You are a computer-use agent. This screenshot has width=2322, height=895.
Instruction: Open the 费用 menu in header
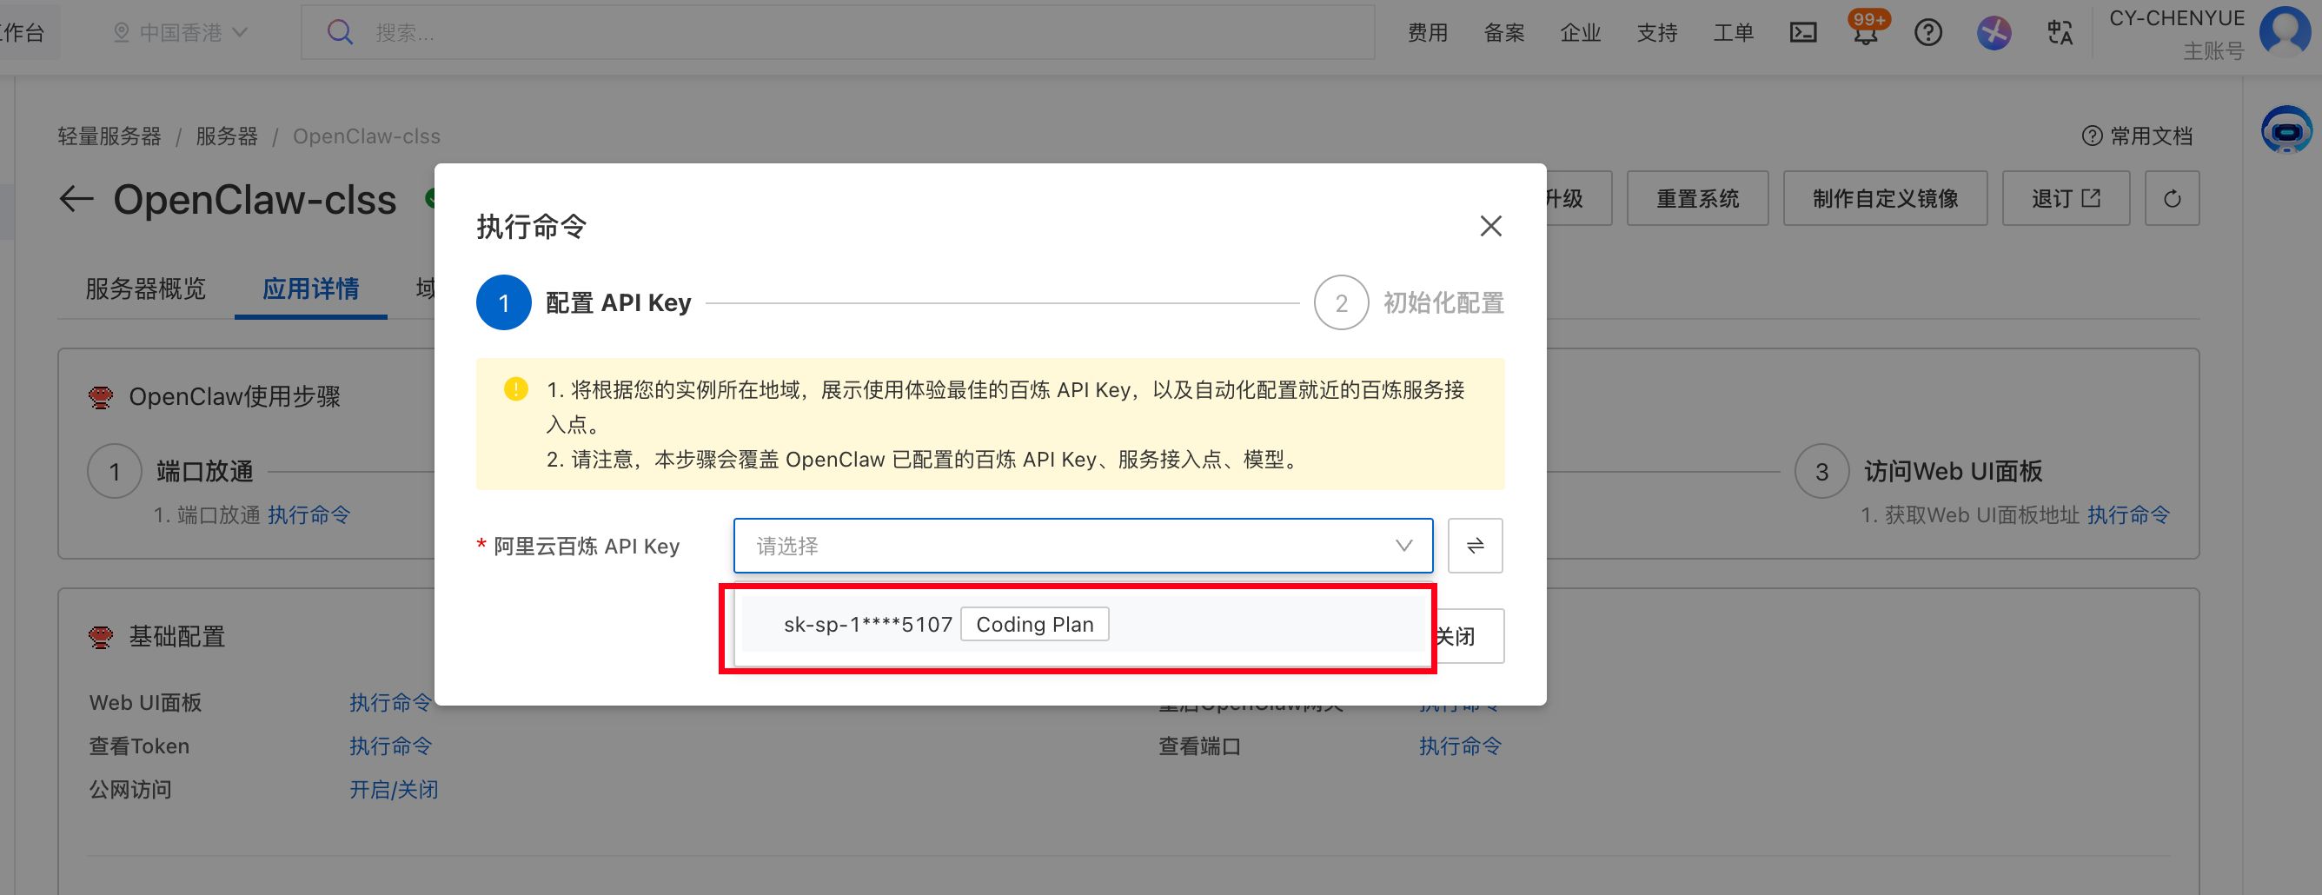(x=1428, y=33)
